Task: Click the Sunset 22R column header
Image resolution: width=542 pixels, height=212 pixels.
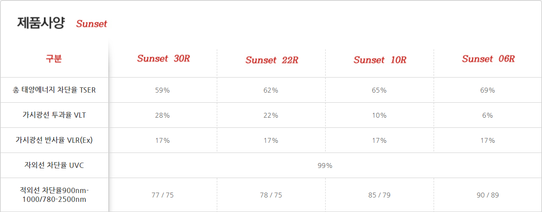Action: pos(272,60)
